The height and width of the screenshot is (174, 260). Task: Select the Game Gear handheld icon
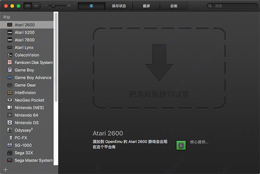coord(10,85)
